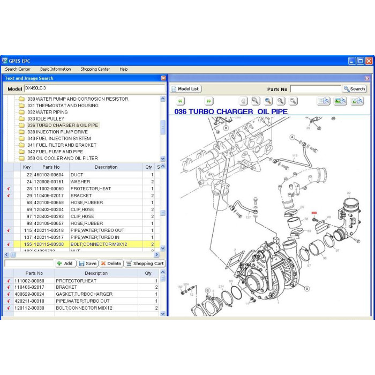Image resolution: width=375 pixels, height=375 pixels.
Task: Open folder 050 OIL COOLER AND OIL FILTER
Action: pyautogui.click(x=63, y=159)
